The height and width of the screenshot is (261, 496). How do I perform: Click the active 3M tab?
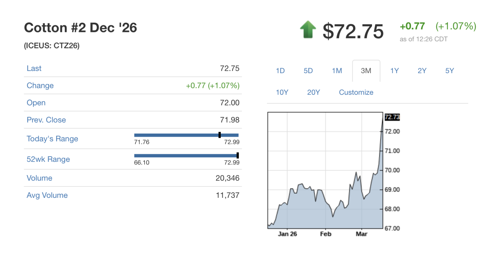pos(366,71)
